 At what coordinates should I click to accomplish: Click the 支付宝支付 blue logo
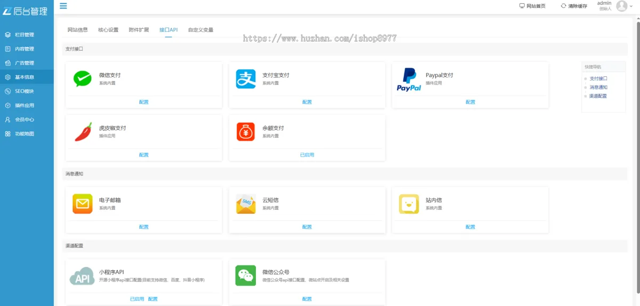pyautogui.click(x=246, y=79)
